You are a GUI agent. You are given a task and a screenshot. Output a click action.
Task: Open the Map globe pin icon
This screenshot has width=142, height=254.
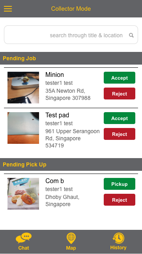pyautogui.click(x=71, y=238)
